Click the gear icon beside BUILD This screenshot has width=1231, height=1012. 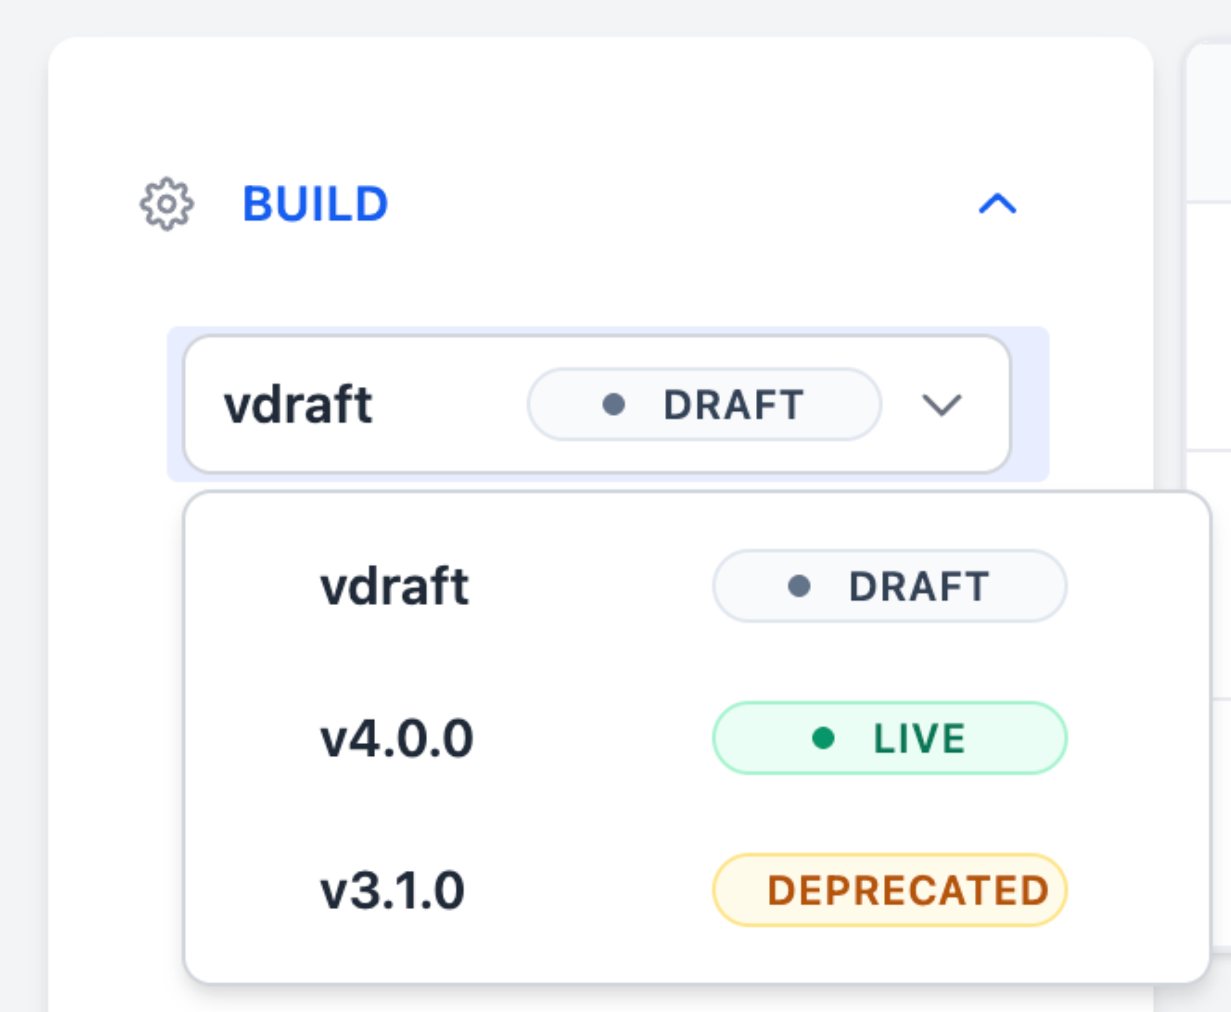click(x=167, y=204)
